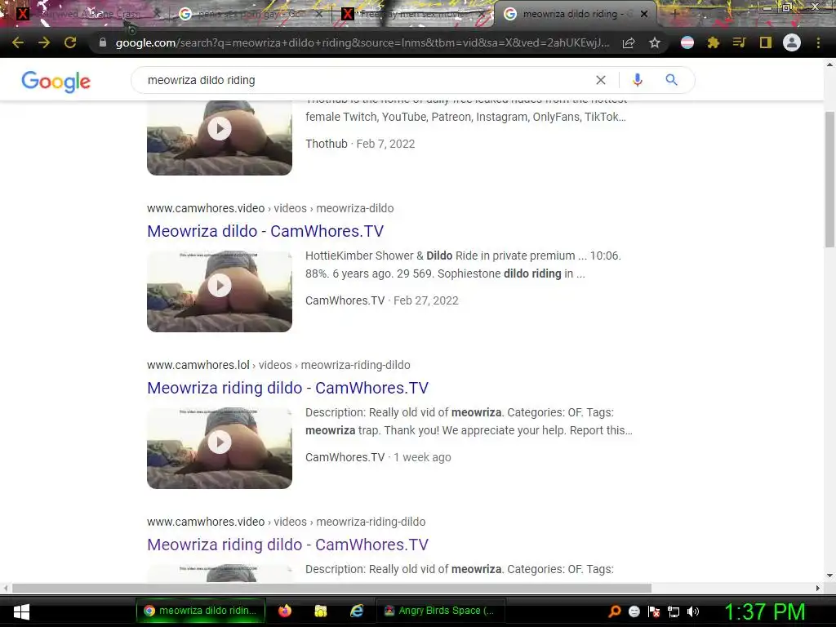The image size is (836, 627).
Task: Open network settings tray icon
Action: [x=674, y=611]
